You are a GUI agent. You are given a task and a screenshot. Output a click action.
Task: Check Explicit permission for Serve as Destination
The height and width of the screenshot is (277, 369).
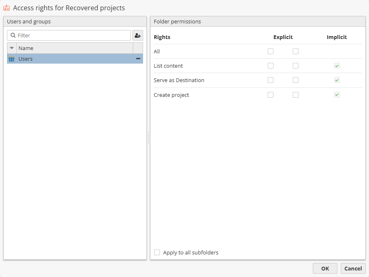click(270, 80)
